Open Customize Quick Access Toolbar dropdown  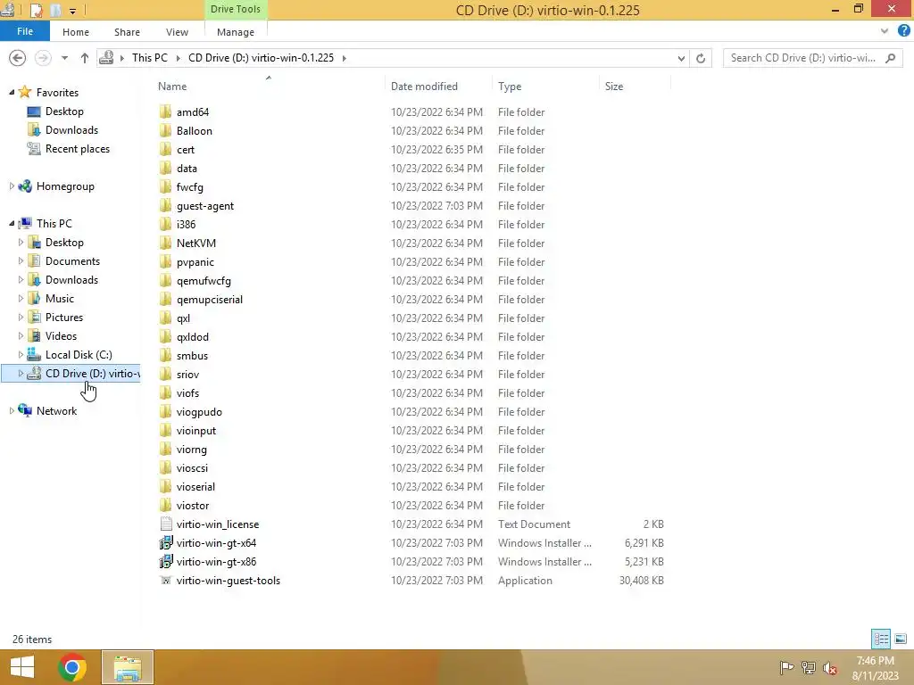pyautogui.click(x=72, y=11)
